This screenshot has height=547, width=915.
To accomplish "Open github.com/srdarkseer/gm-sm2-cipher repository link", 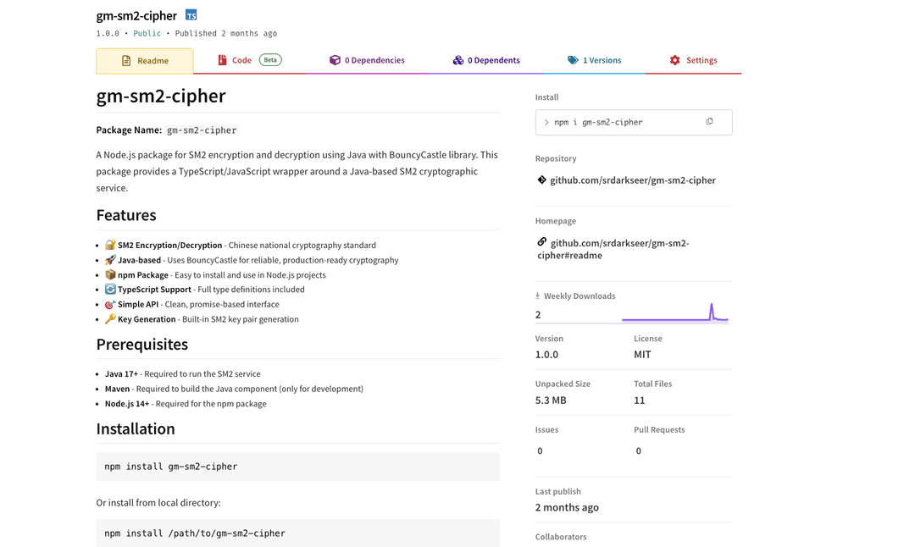I will point(633,180).
